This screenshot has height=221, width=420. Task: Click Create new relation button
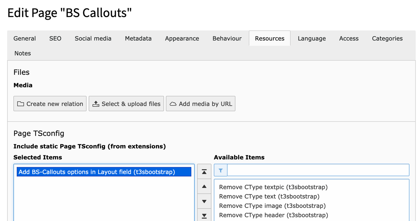click(x=50, y=104)
